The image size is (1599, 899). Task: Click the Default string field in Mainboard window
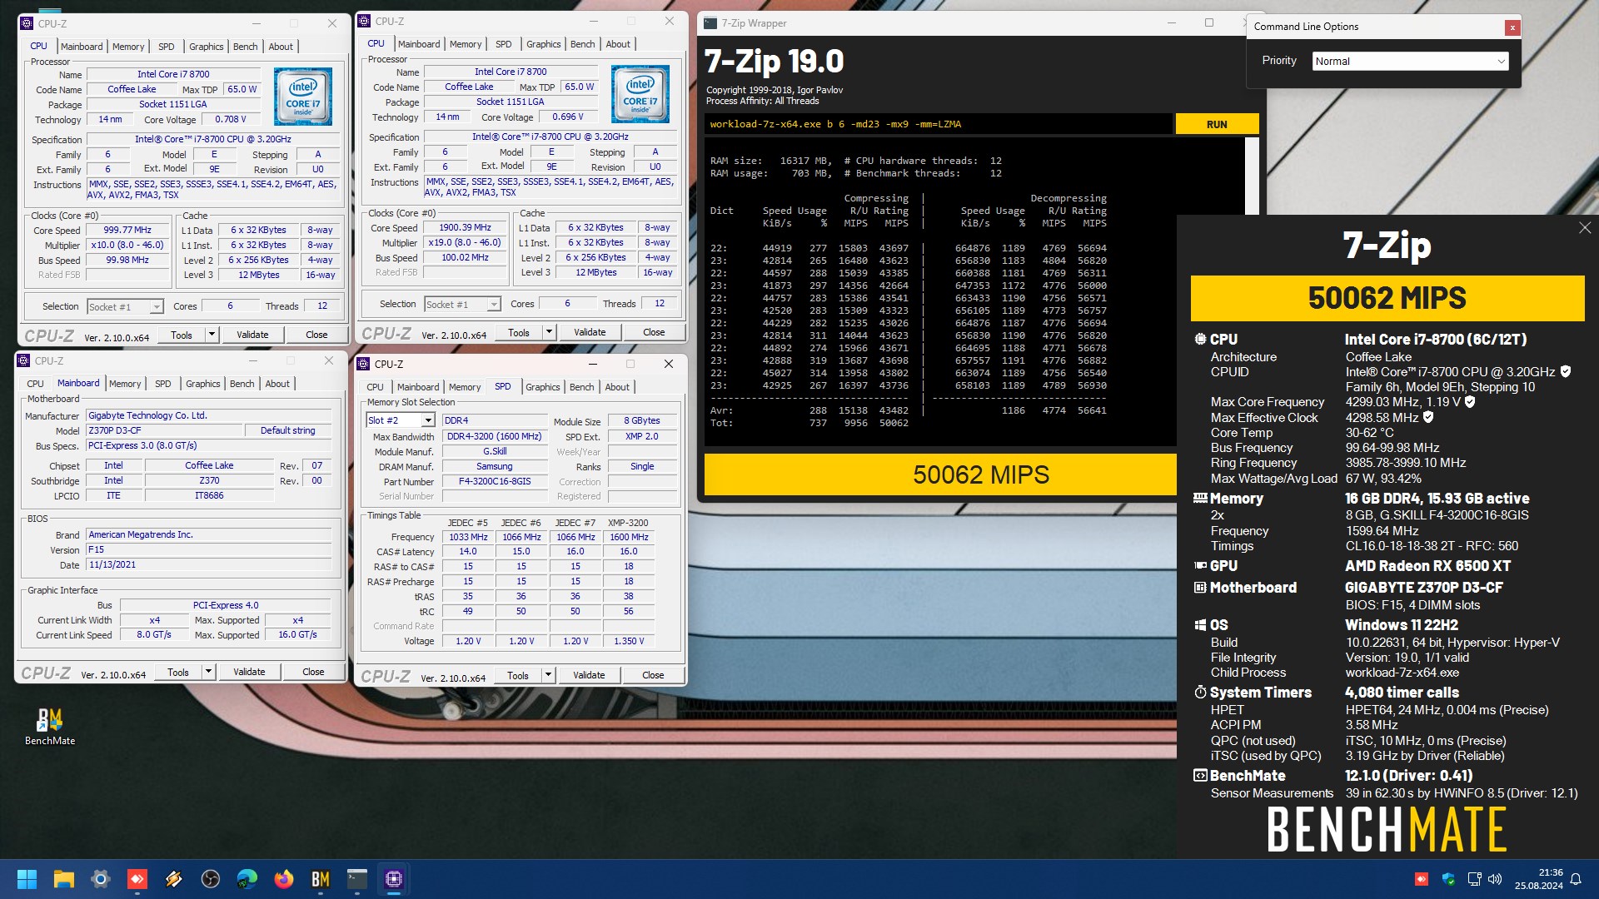[288, 431]
